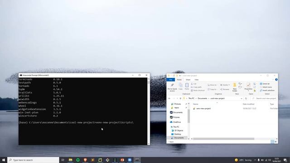
Task: Click the Type here to search box
Action: pyautogui.click(x=33, y=160)
